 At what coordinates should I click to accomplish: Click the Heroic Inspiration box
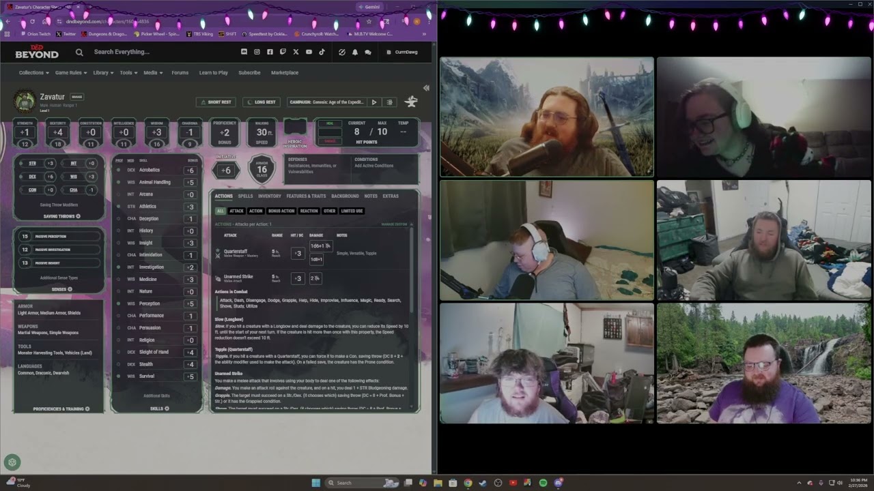point(295,127)
